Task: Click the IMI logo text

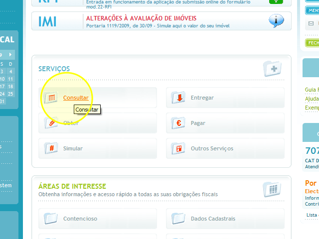Action: tap(47, 21)
